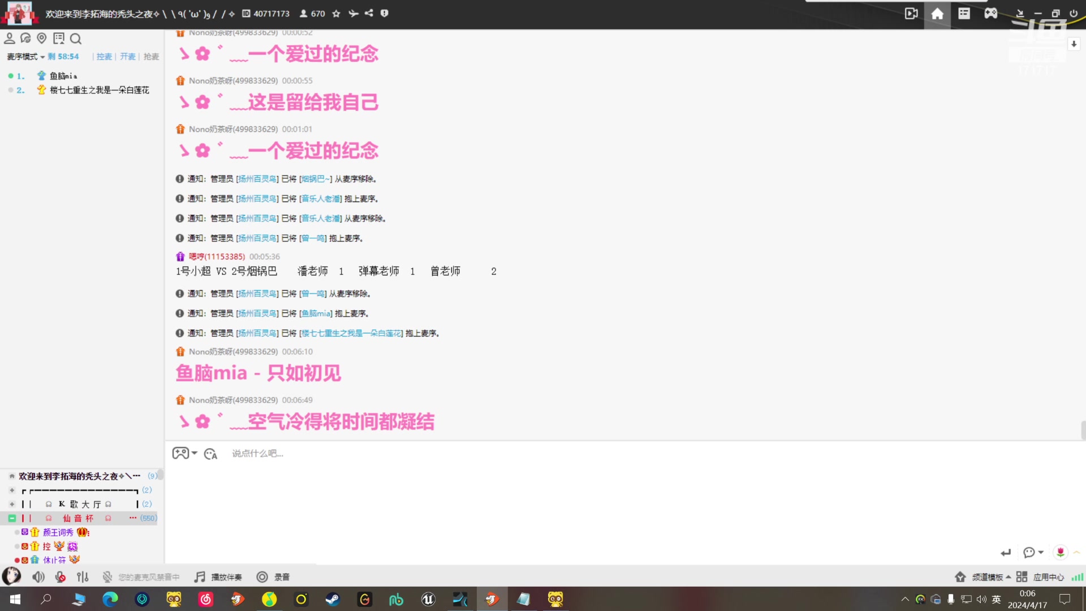Image resolution: width=1086 pixels, height=611 pixels.
Task: Click the 抢麦 link
Action: click(150, 57)
